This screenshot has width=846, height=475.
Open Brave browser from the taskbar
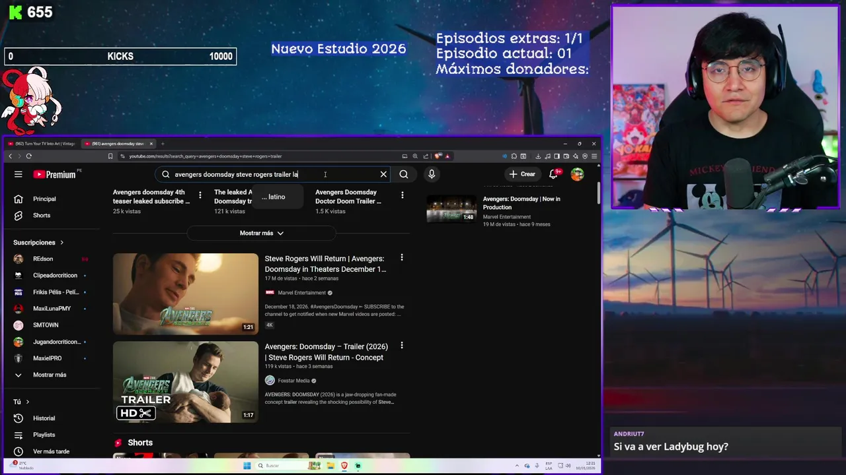344,466
